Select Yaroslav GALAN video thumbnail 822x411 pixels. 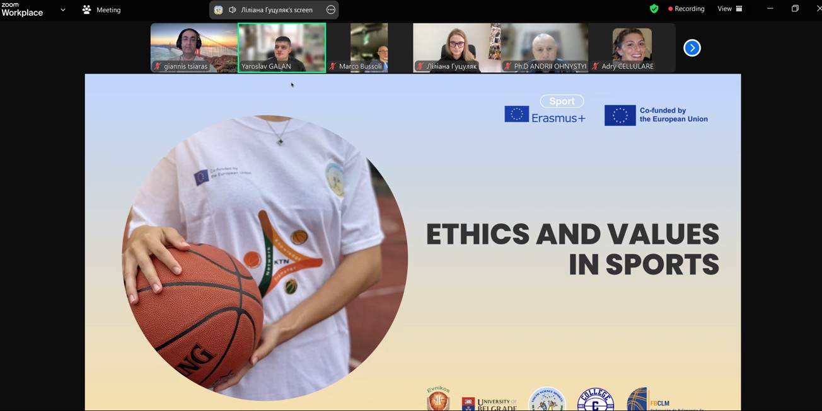point(282,47)
